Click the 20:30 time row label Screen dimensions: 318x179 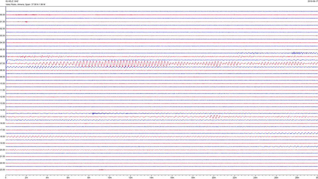(2, 150)
